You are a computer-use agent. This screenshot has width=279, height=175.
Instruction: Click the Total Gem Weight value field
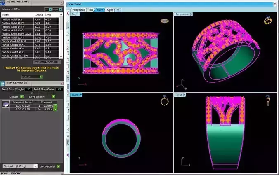[x=28, y=89]
